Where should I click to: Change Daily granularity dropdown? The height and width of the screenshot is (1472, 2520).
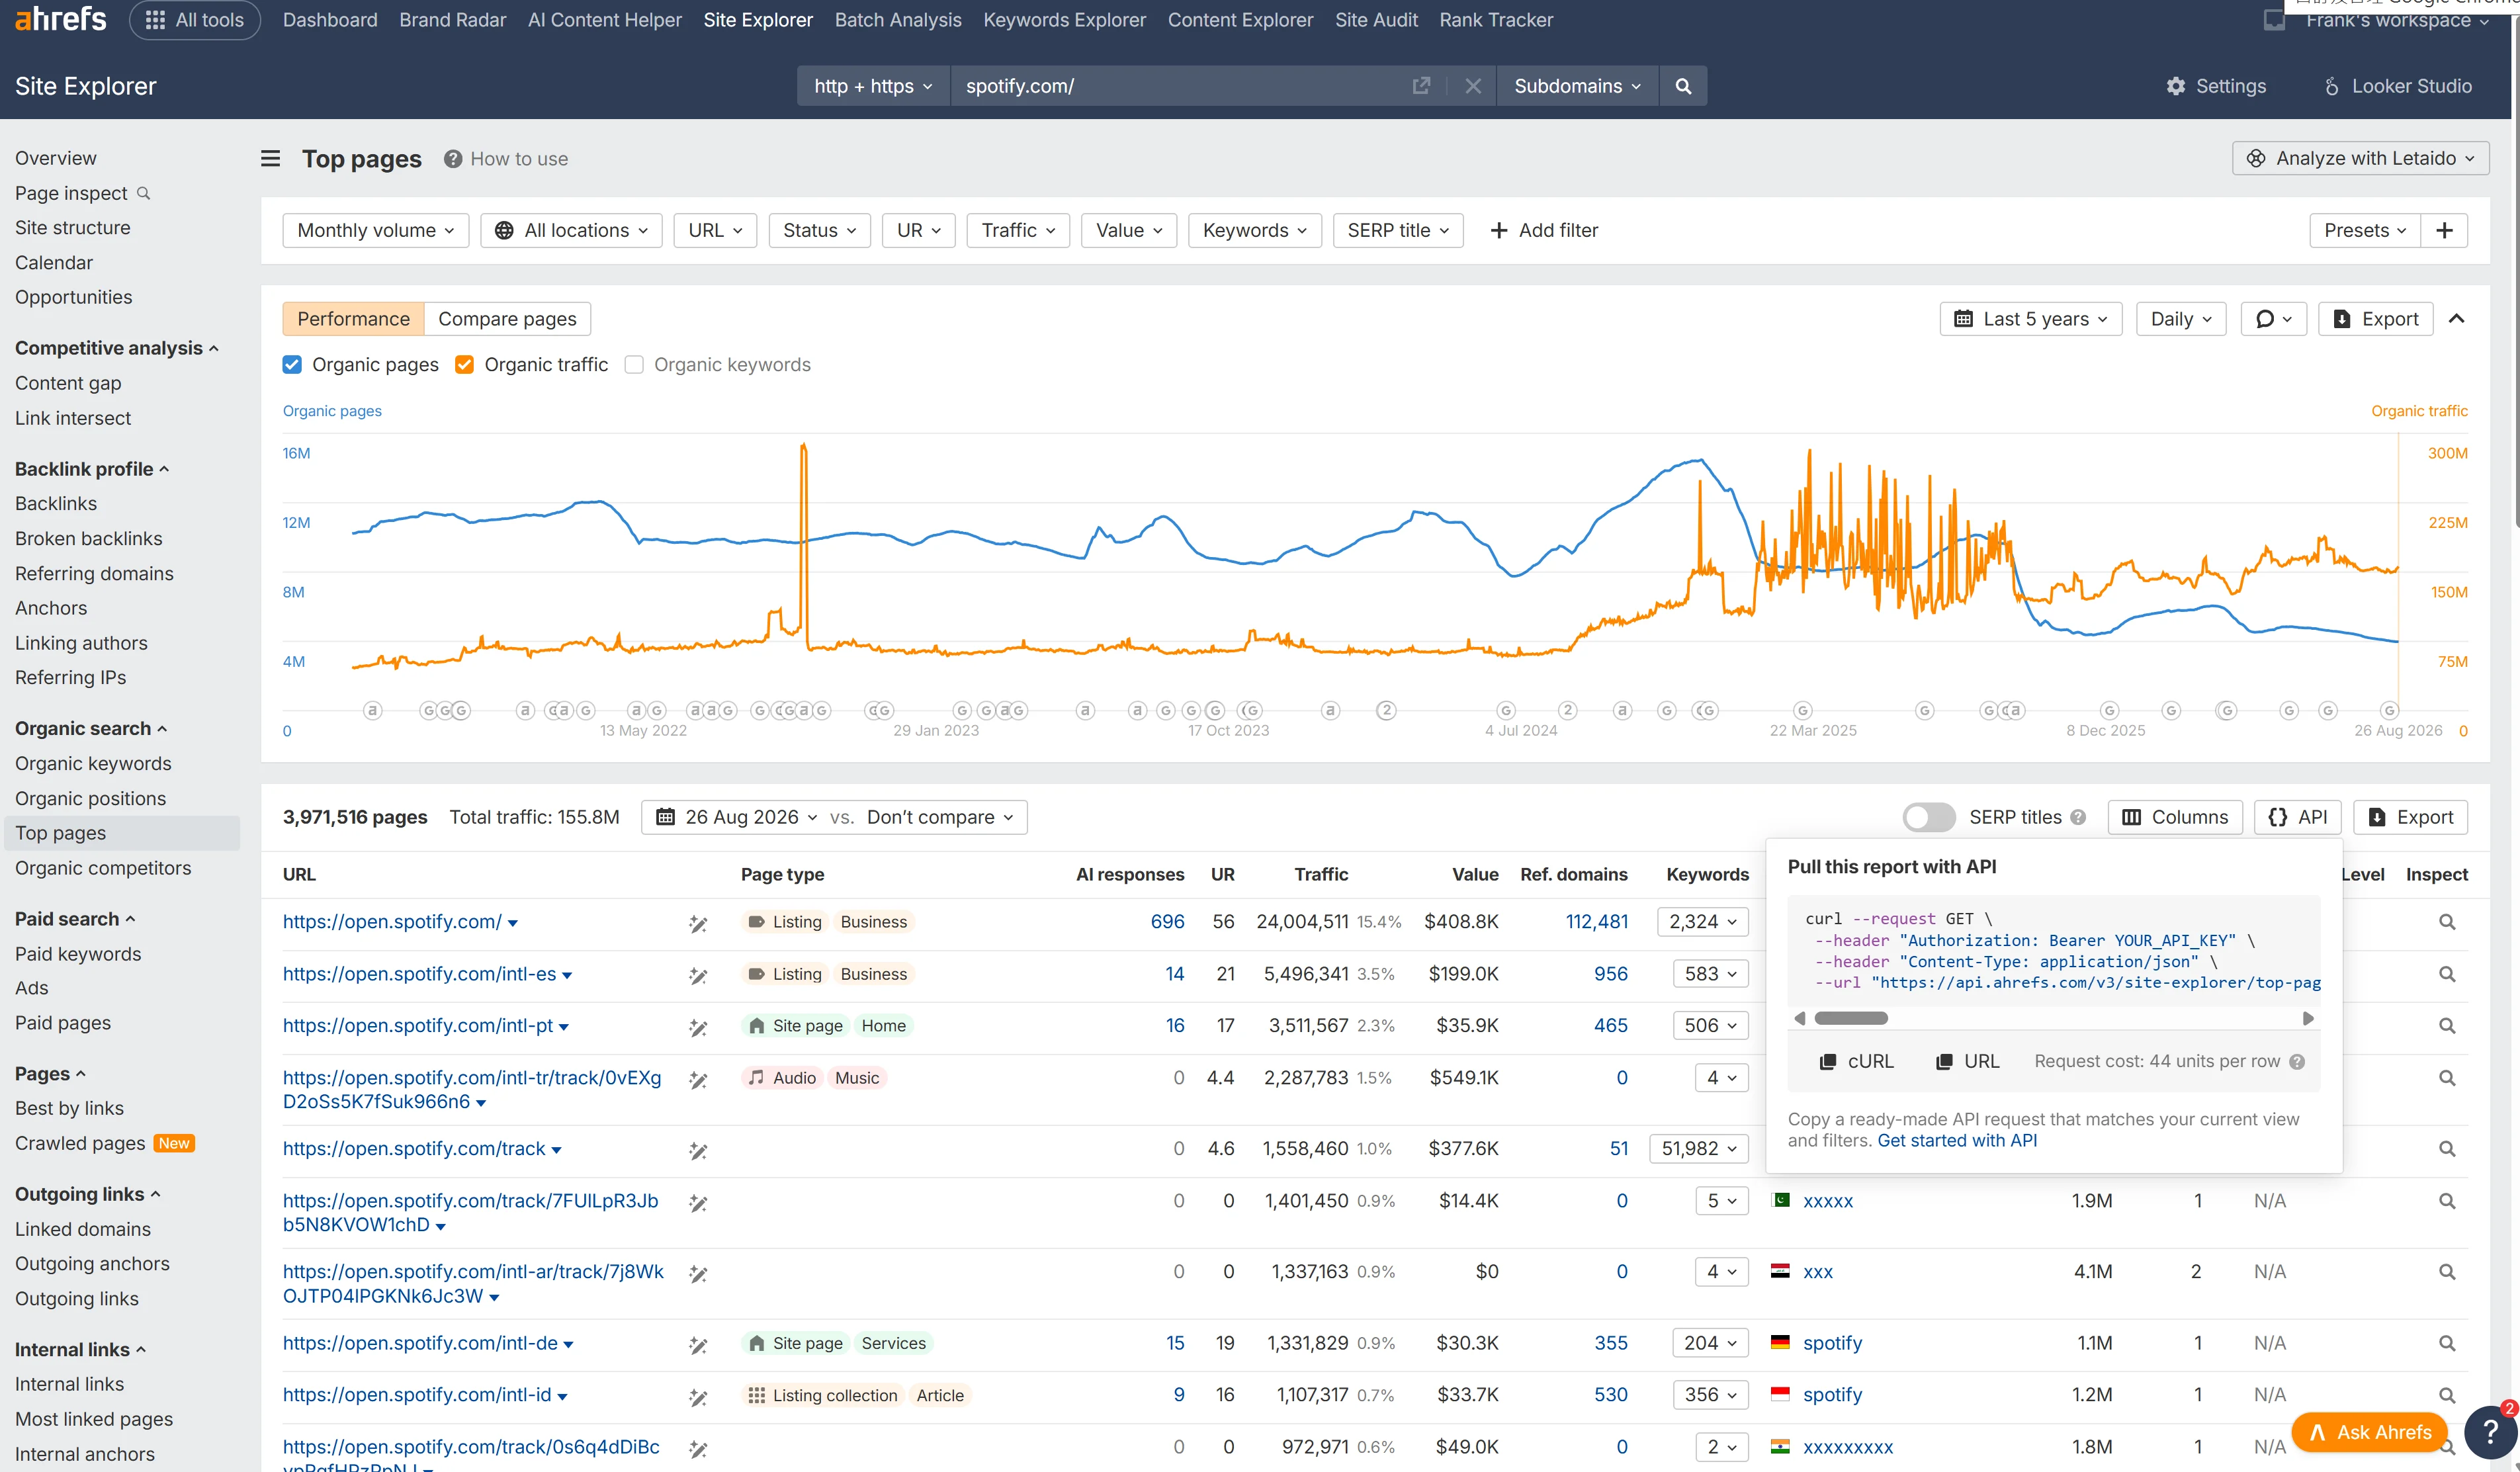(x=2181, y=319)
